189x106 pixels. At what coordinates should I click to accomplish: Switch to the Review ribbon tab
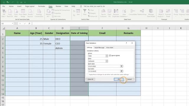58,6
